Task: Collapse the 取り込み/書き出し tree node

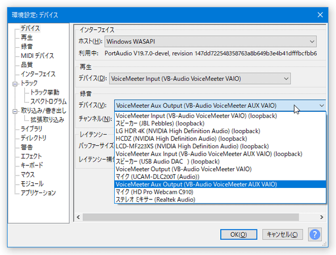Action: [x=15, y=111]
